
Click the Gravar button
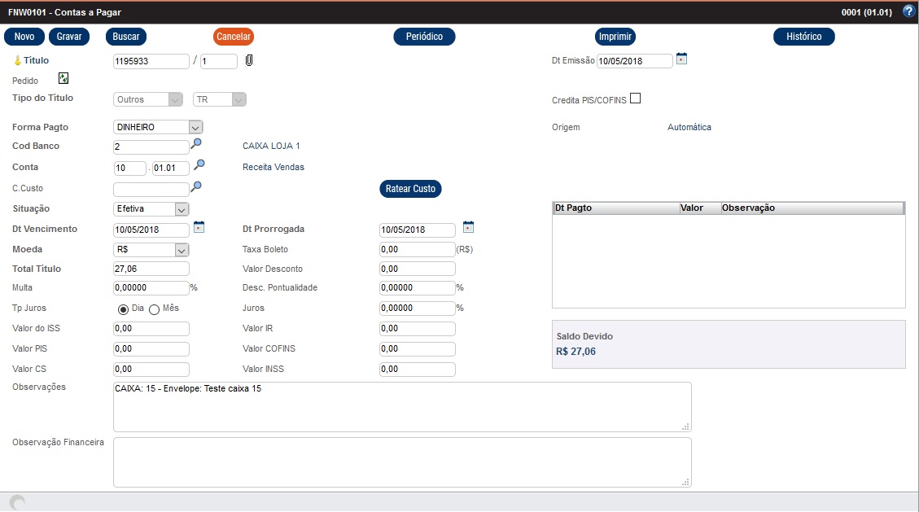pyautogui.click(x=69, y=37)
